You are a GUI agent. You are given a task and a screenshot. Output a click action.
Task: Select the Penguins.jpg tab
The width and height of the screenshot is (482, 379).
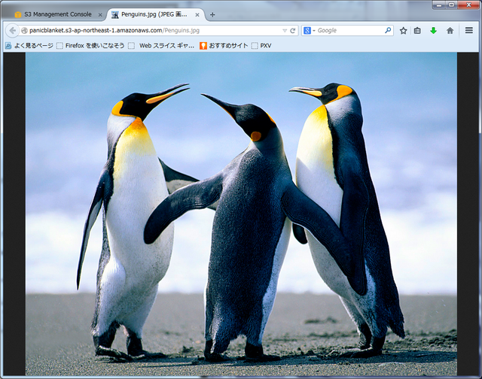[x=154, y=14]
